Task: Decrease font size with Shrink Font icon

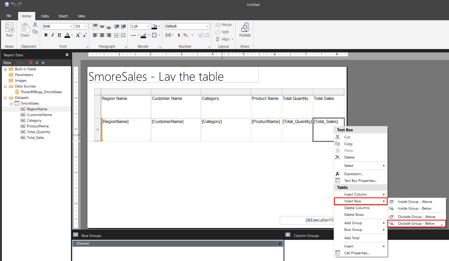Action: (x=85, y=35)
